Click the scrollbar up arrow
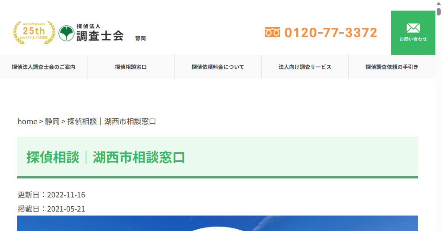442x231 pixels. 438,3
